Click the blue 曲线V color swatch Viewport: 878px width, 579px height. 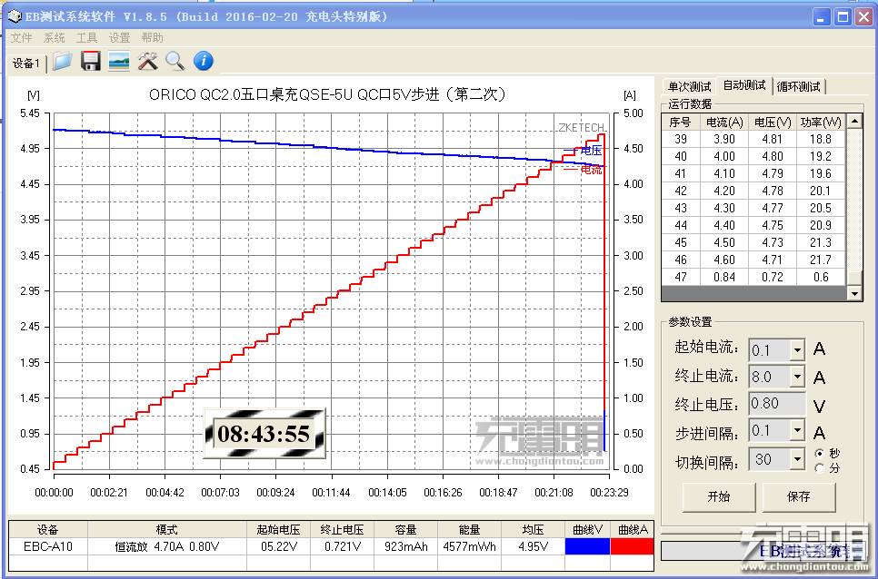click(x=587, y=546)
